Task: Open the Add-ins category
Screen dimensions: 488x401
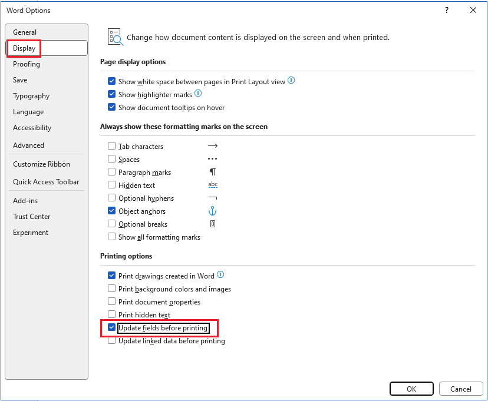Action: [x=47, y=201]
